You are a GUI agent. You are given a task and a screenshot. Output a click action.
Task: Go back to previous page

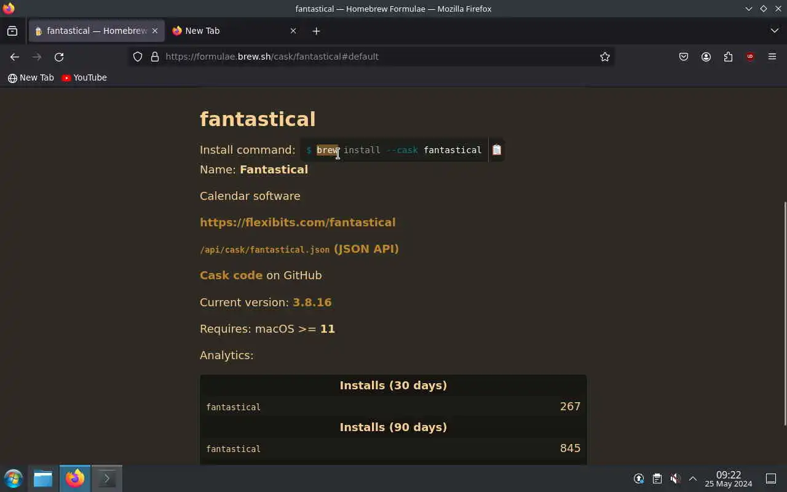(x=15, y=57)
